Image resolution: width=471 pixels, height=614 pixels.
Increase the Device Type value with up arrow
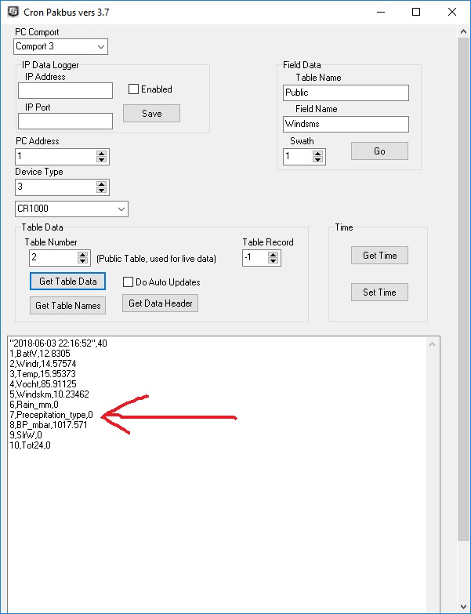[102, 184]
